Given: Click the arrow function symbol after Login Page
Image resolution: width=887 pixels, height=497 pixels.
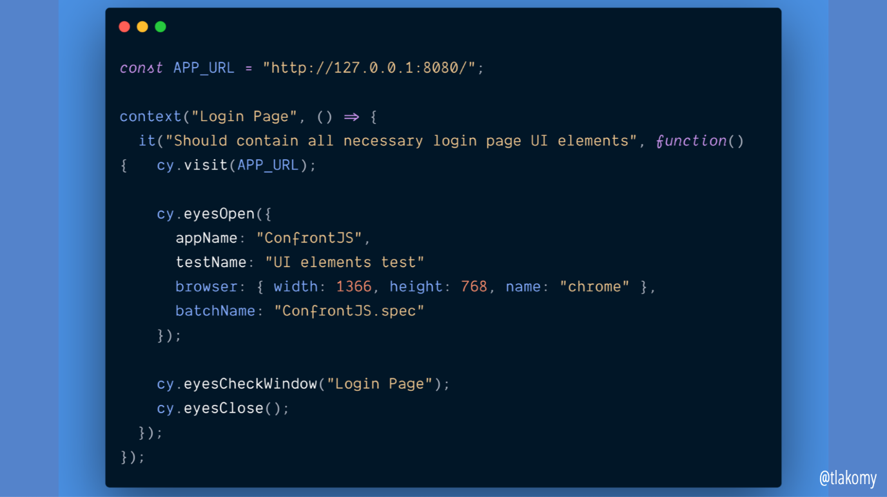Looking at the screenshot, I should click(x=351, y=116).
